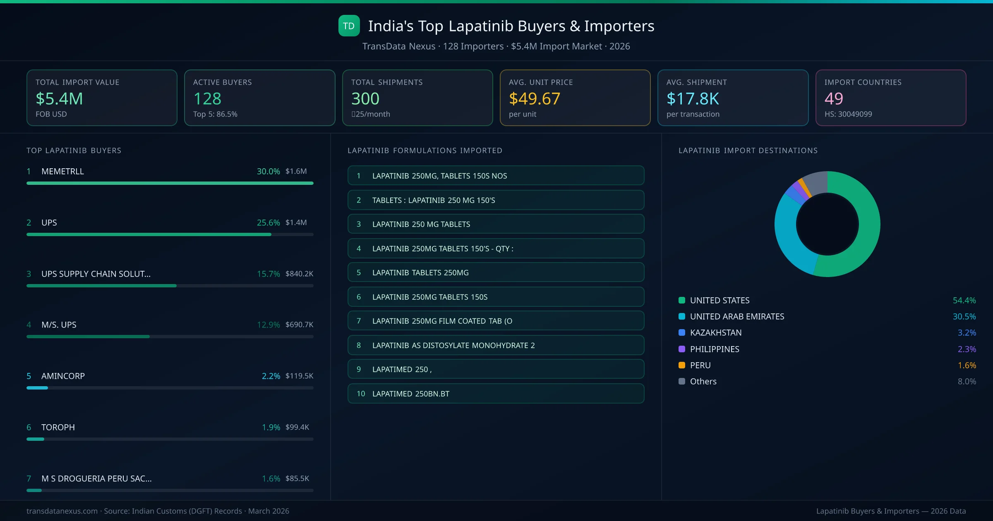Expand the truncated UPS SUPPLY CHAIN SOLUT... buyer name
The height and width of the screenshot is (521, 993).
96,274
